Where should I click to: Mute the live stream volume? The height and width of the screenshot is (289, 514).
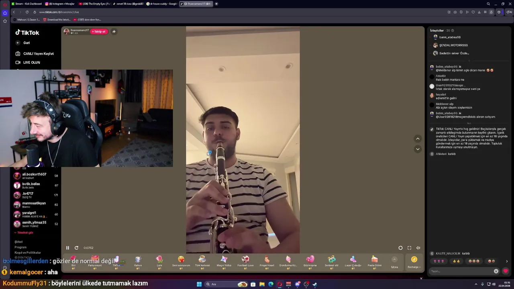tap(418, 248)
